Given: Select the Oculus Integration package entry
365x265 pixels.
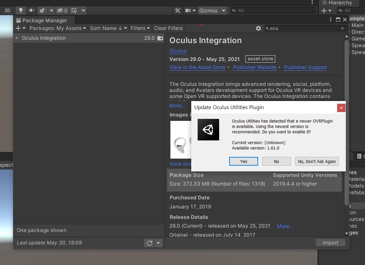Looking at the screenshot, I should click(x=89, y=38).
